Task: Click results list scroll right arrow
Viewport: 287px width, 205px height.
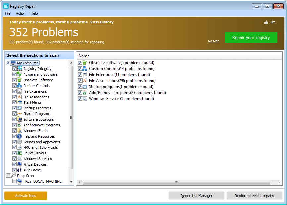Action: [x=279, y=182]
